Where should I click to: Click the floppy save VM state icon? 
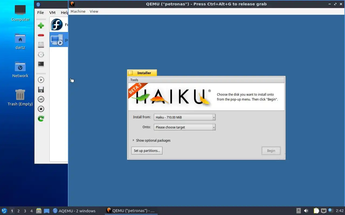(x=41, y=89)
